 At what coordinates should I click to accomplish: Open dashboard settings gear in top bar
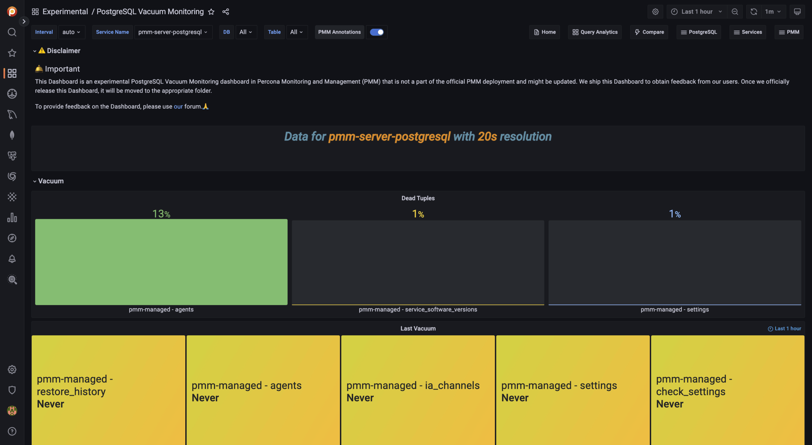coord(656,11)
